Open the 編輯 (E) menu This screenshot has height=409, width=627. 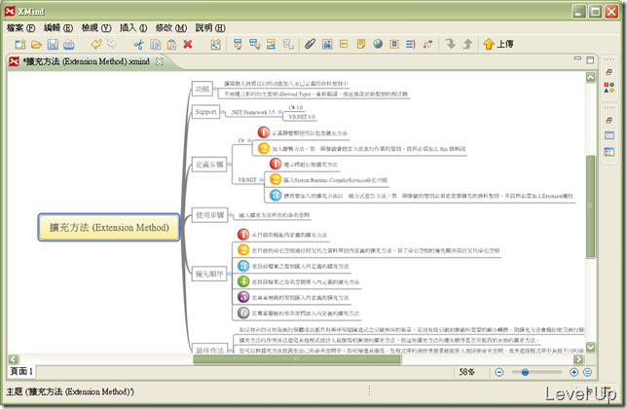click(x=58, y=27)
